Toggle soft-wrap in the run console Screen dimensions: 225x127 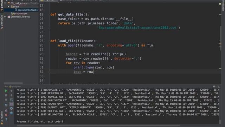tap(11, 99)
